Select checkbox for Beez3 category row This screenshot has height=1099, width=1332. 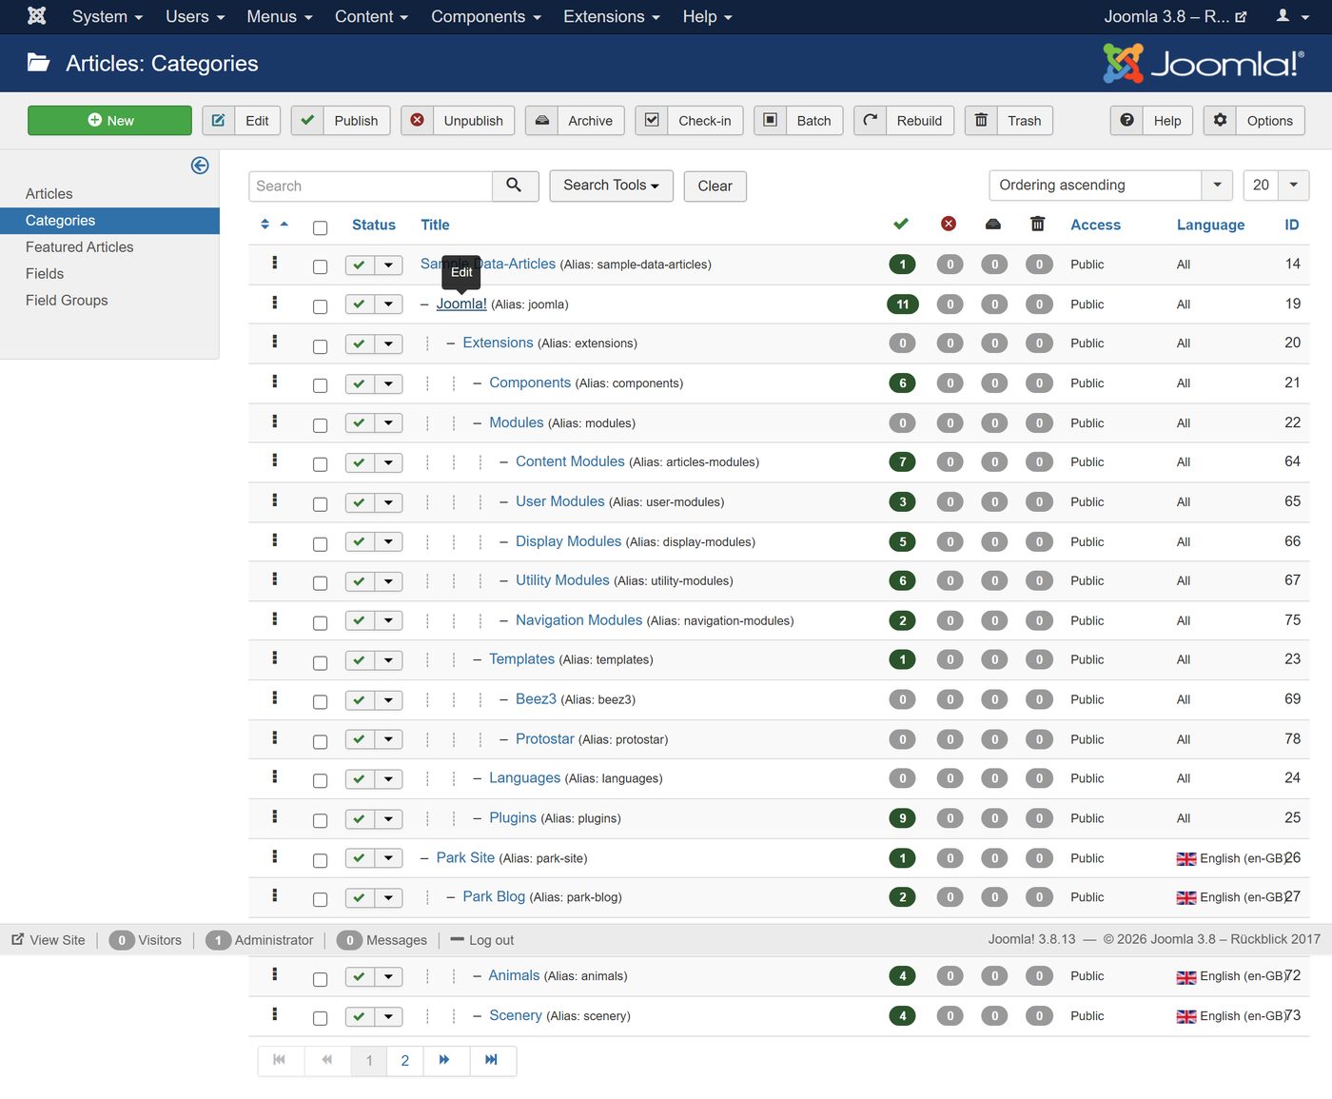(320, 702)
